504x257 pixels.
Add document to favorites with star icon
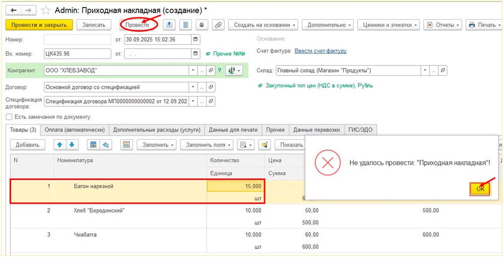point(46,10)
